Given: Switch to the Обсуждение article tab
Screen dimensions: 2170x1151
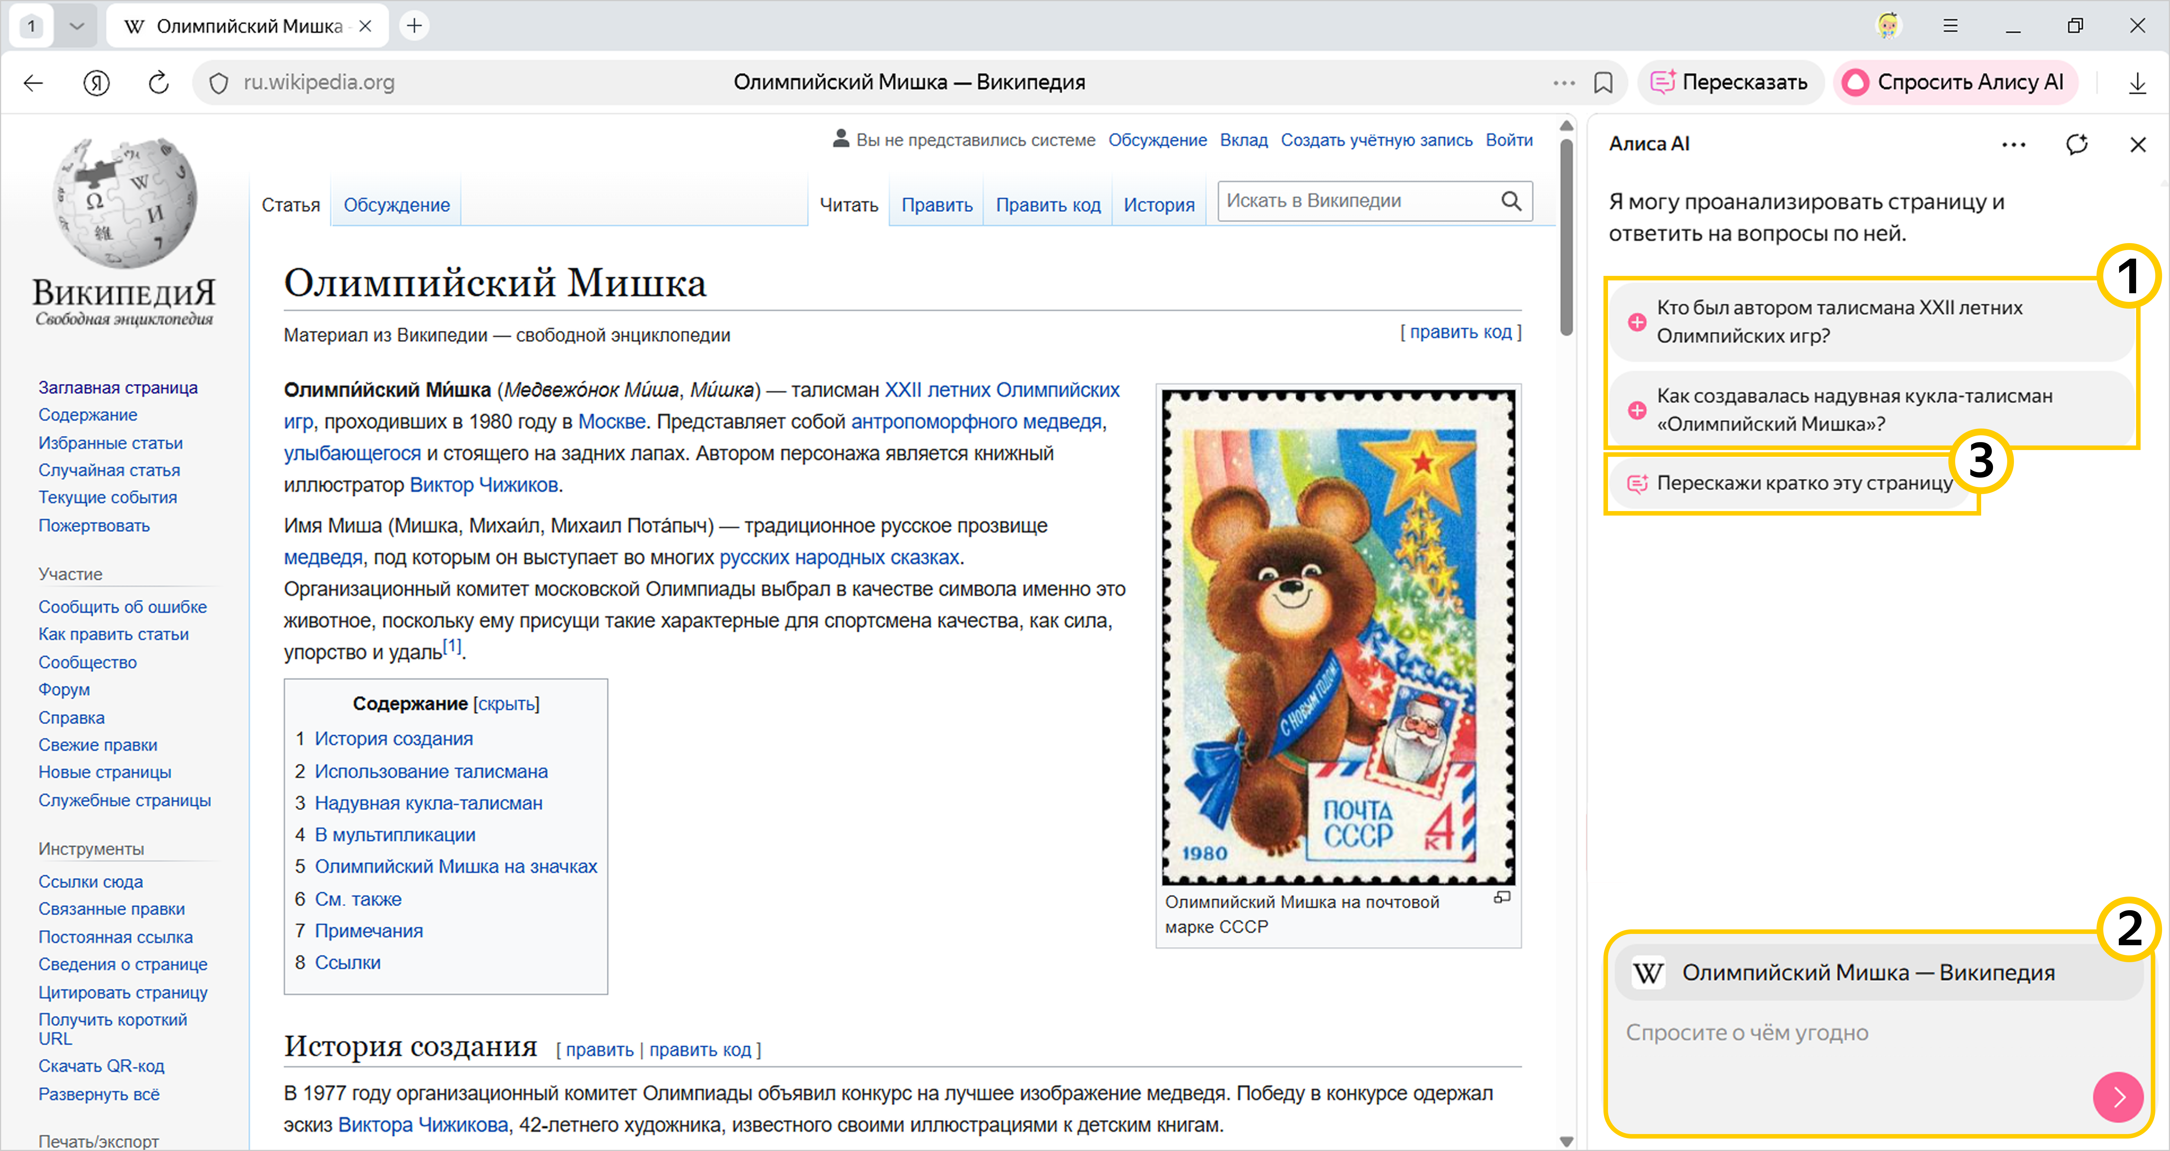Looking at the screenshot, I should (396, 205).
